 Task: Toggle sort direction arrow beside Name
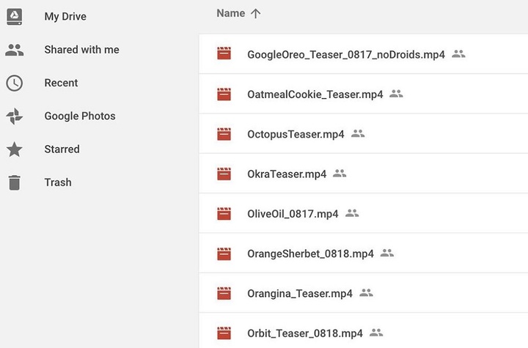pyautogui.click(x=256, y=13)
